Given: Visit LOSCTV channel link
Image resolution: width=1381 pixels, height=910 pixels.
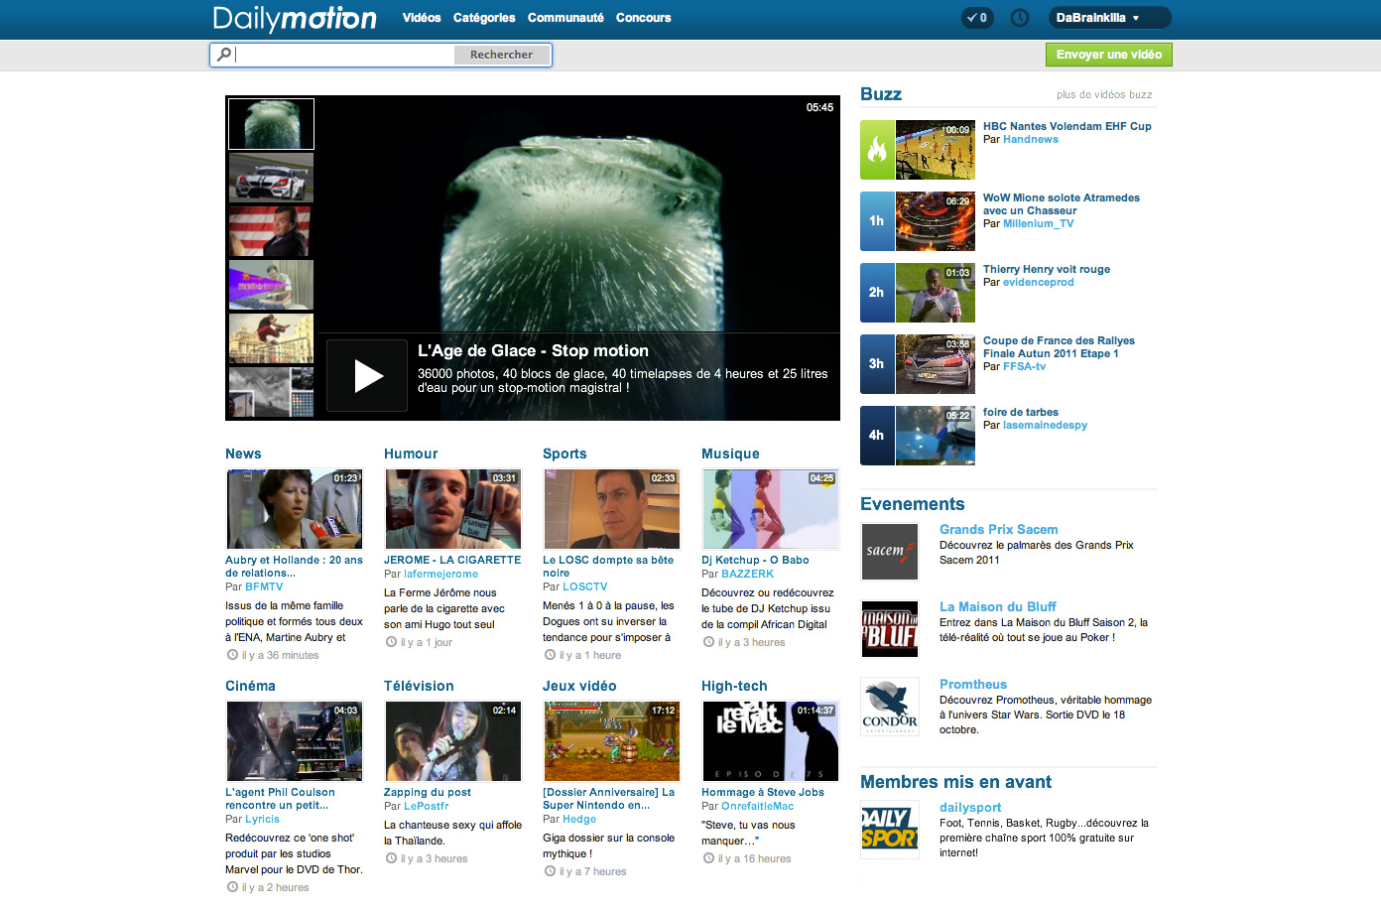Looking at the screenshot, I should (x=584, y=586).
